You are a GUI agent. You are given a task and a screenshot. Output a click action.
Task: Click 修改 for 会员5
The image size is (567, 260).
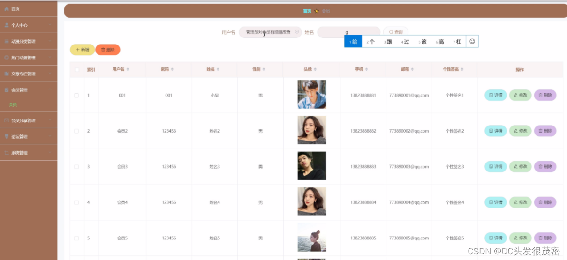(x=521, y=238)
